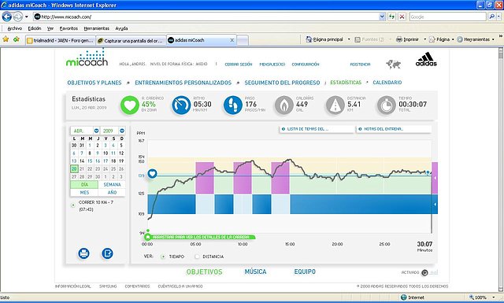Click the green run details slider handle
The height and width of the screenshot is (303, 504).
147,237
